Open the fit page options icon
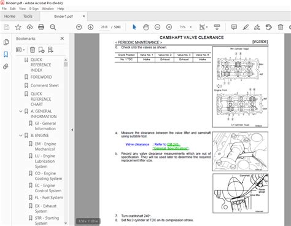 click(x=203, y=27)
